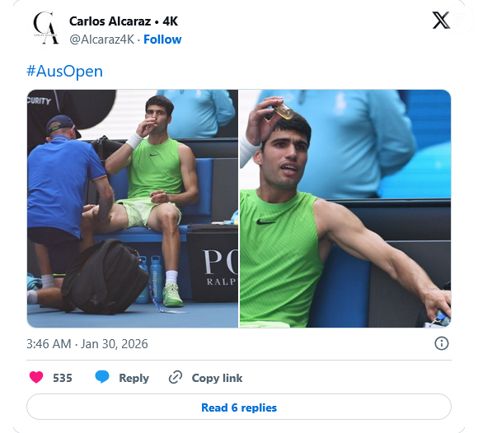Click the Reply text label
Viewport: 478px width, 433px height.
click(x=134, y=378)
